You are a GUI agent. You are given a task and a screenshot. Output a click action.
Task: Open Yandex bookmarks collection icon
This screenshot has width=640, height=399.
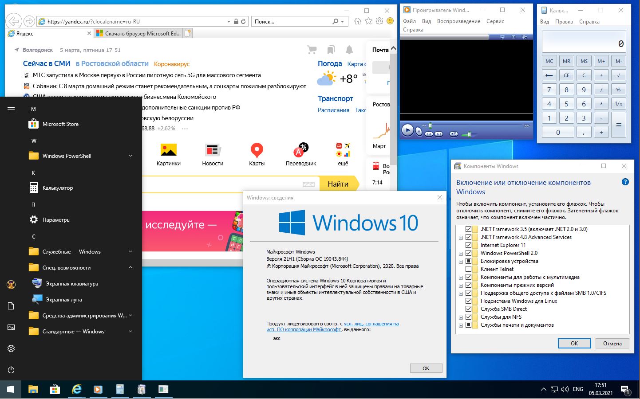[331, 50]
